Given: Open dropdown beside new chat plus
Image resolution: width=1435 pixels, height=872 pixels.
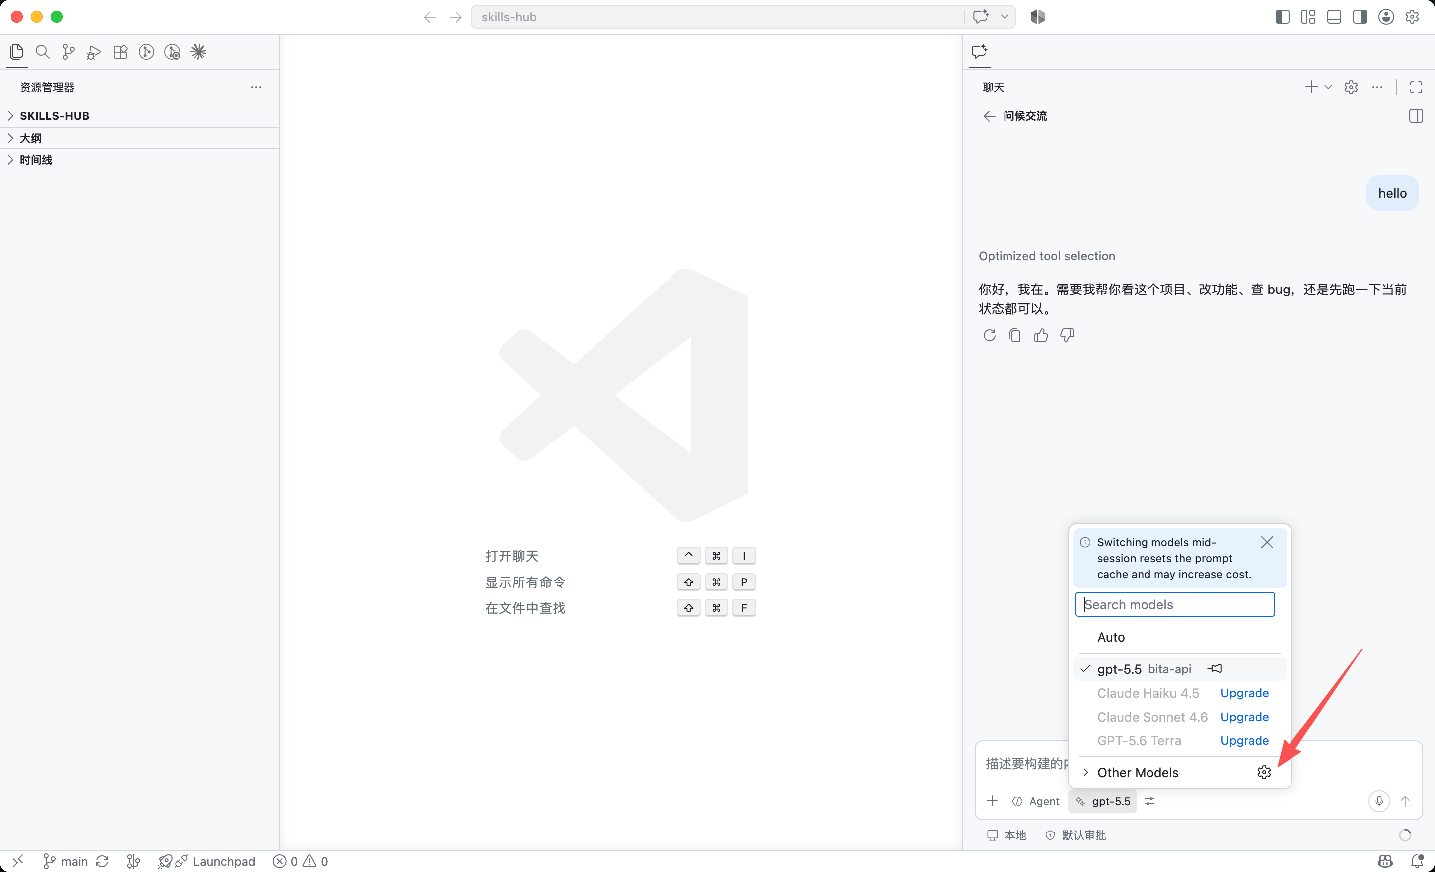Looking at the screenshot, I should (x=1328, y=87).
